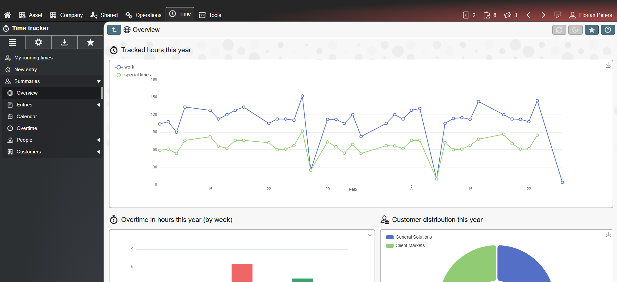Open the help question mark button
The height and width of the screenshot is (282, 617).
[x=608, y=30]
